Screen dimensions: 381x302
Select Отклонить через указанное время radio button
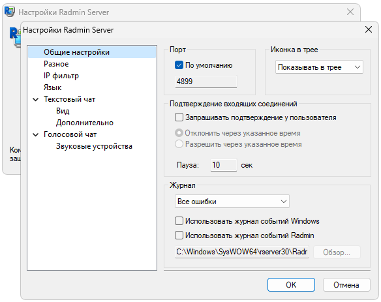coord(179,133)
